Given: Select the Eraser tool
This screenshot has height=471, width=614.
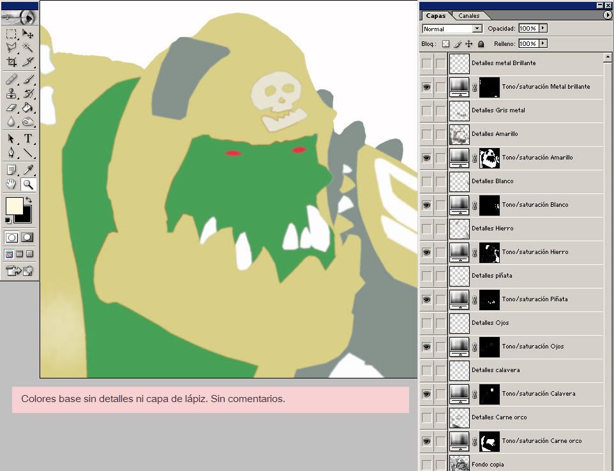Looking at the screenshot, I should 11,107.
